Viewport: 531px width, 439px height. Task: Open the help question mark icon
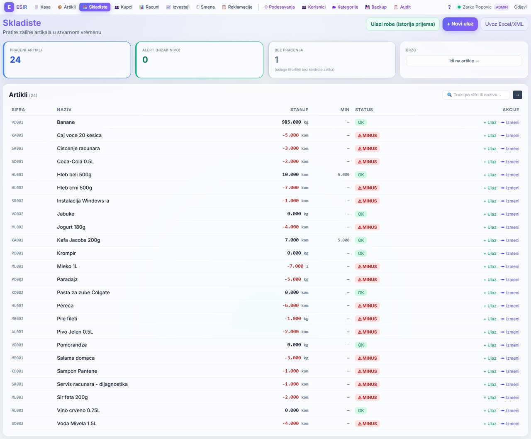[449, 7]
